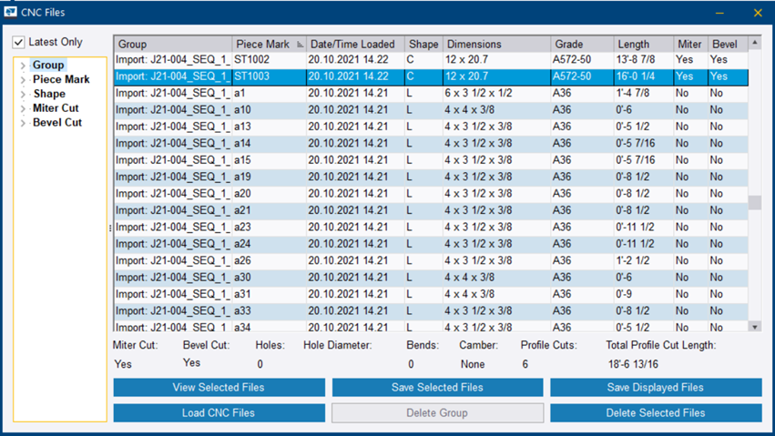The width and height of the screenshot is (775, 436).
Task: Toggle the Latest Only checkbox
Action: (x=19, y=42)
